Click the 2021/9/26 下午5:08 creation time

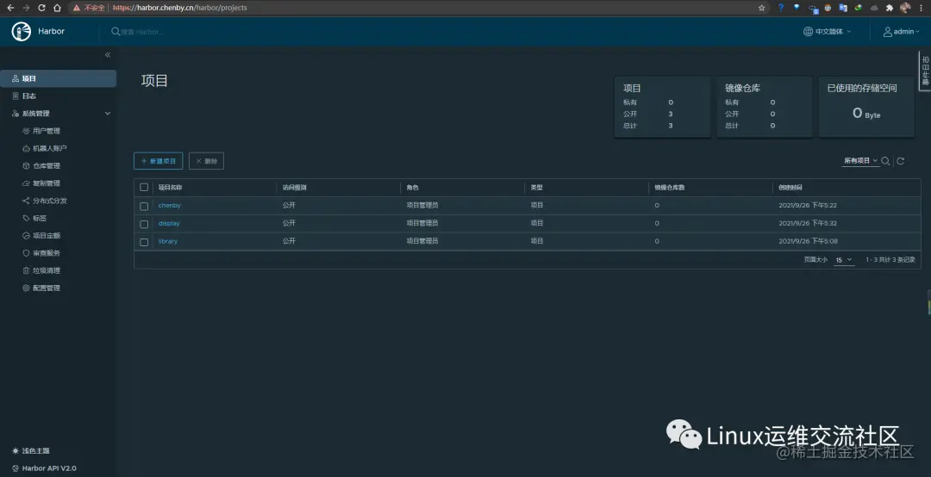tap(808, 241)
